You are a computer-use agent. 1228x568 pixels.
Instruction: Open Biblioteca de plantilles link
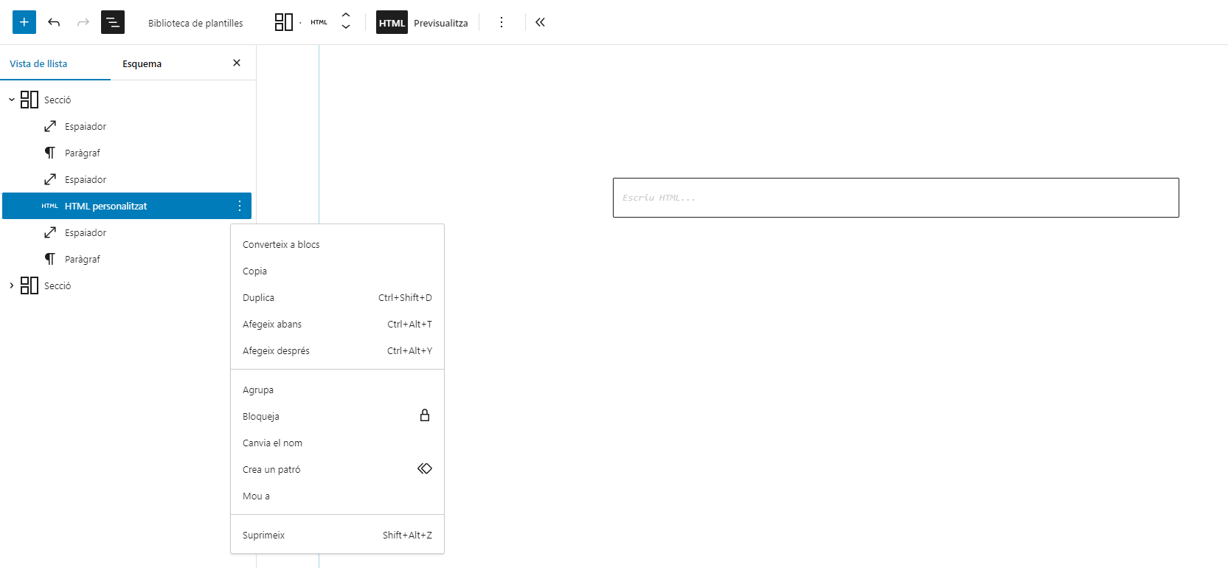(x=195, y=23)
